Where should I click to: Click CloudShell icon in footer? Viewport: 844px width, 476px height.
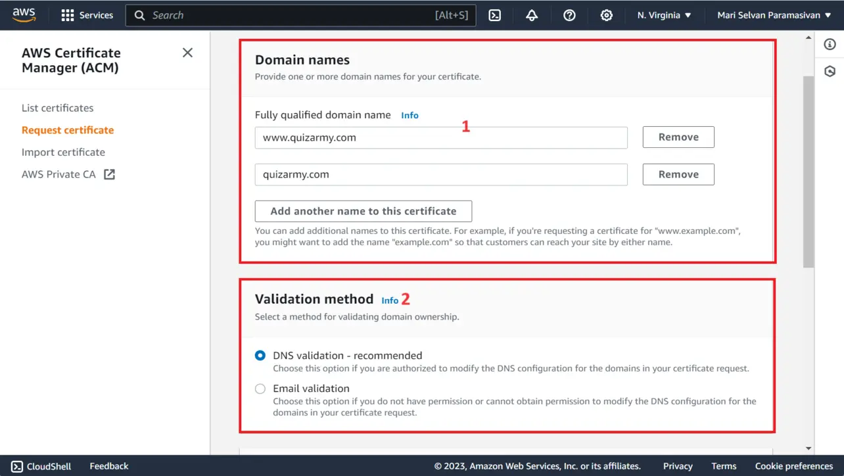(17, 466)
